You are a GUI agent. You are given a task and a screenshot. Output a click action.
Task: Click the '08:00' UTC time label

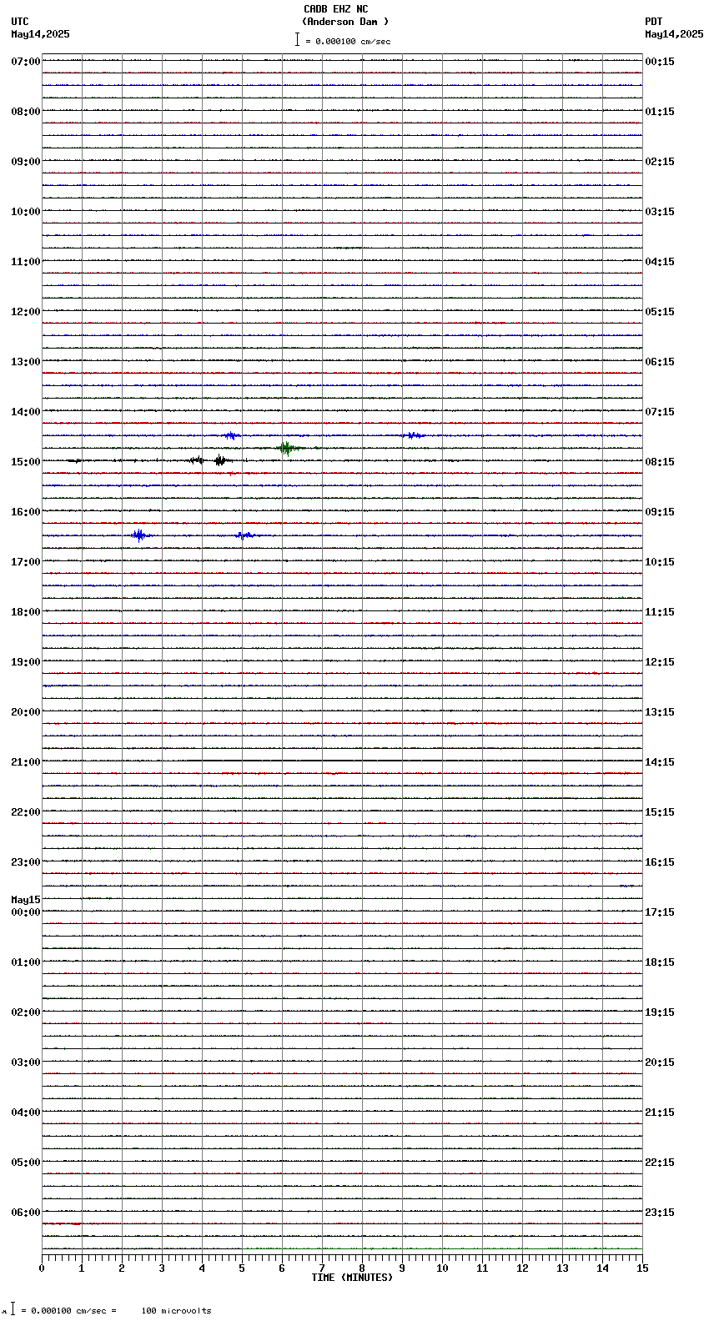coord(26,112)
